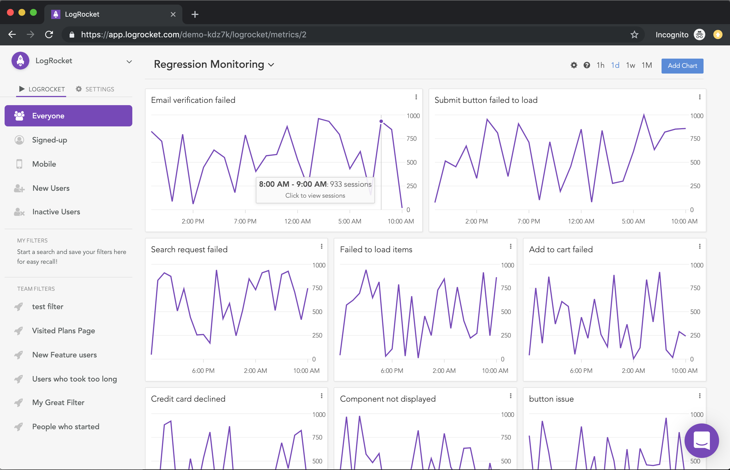Screen dimensions: 730x470
Task: Click the 'Click to view sessions' link
Action: point(315,196)
